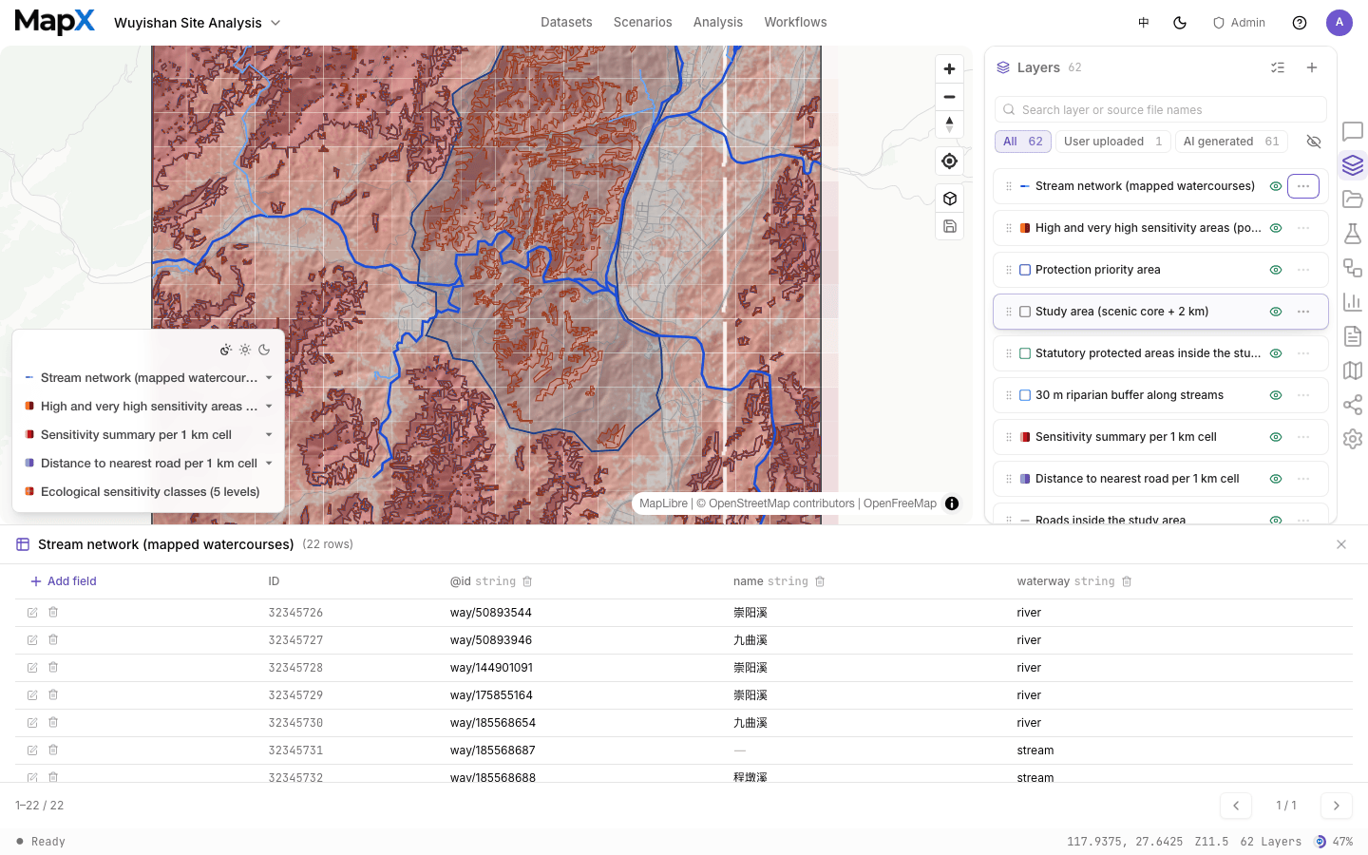Open Wuyishan Site Analysis project dropdown
This screenshot has height=855, width=1368.
tap(197, 23)
